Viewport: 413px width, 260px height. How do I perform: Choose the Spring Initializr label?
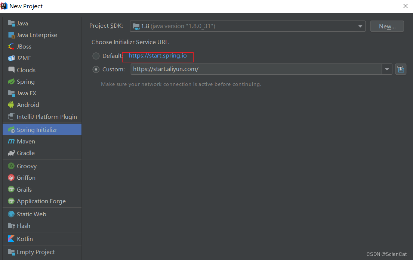[37, 130]
